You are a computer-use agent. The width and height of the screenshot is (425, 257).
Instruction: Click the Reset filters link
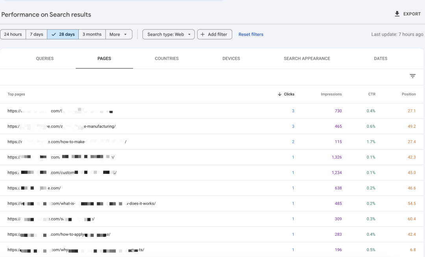coord(251,34)
